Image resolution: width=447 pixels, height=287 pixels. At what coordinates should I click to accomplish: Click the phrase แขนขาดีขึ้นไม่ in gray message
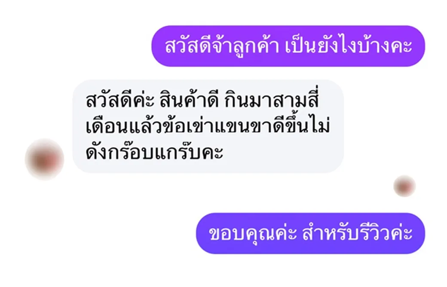tap(272, 127)
